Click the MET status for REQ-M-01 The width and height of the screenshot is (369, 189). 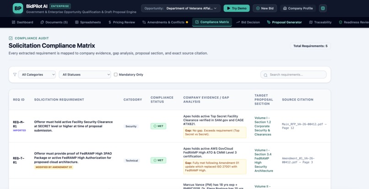click(x=158, y=126)
